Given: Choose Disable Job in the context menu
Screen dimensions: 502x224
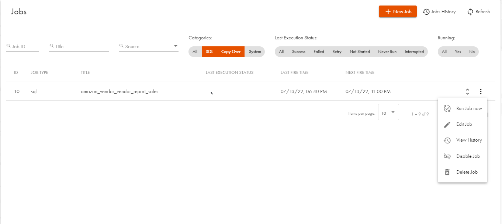Looking at the screenshot, I should pos(468,156).
